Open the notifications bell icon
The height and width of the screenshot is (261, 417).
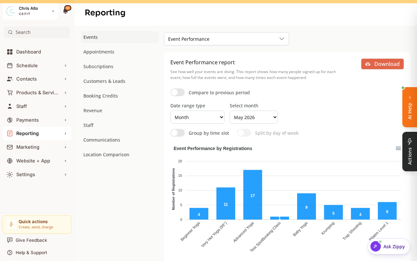[65, 11]
